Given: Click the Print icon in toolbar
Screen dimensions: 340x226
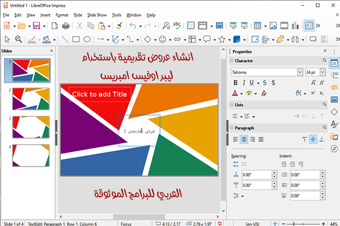Looking at the screenshot, I should pos(66,26).
